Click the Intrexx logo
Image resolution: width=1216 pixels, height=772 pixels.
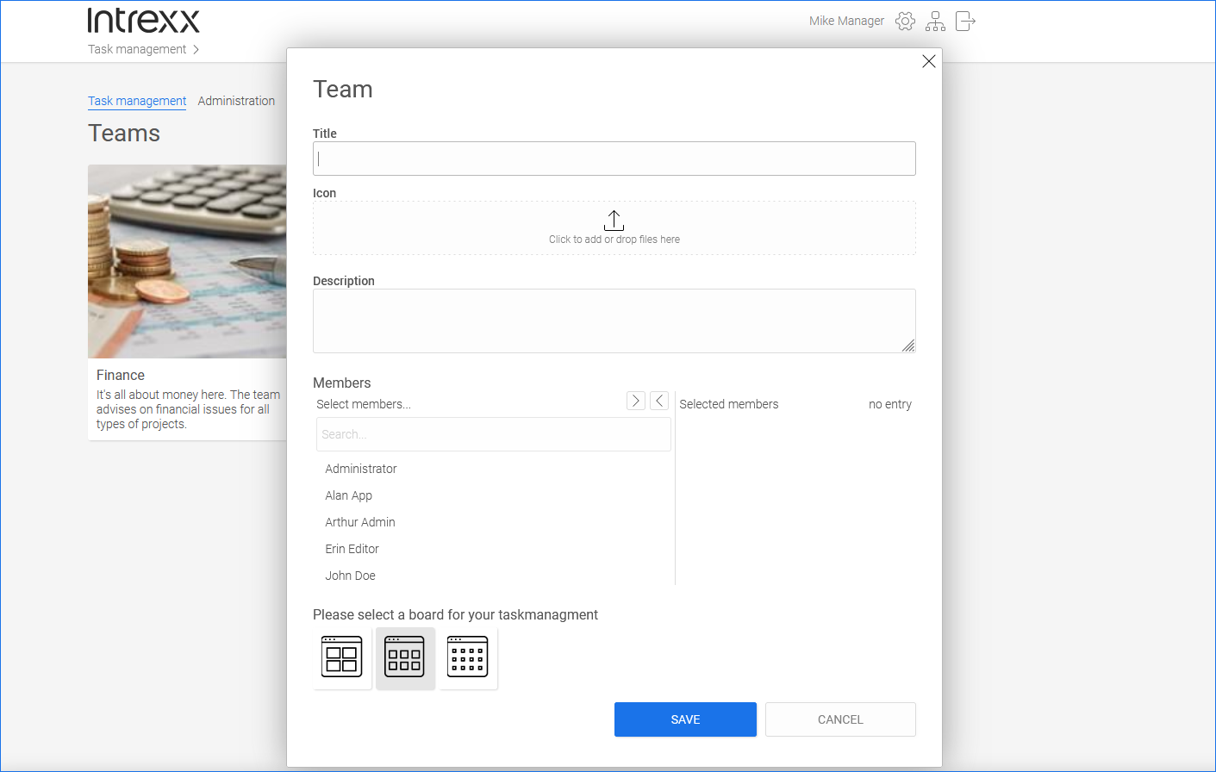click(144, 21)
